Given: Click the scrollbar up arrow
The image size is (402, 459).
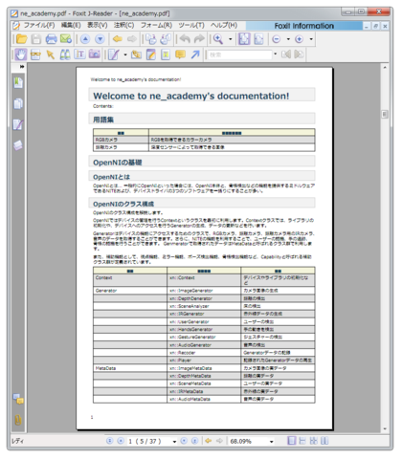Looking at the screenshot, I should [385, 67].
